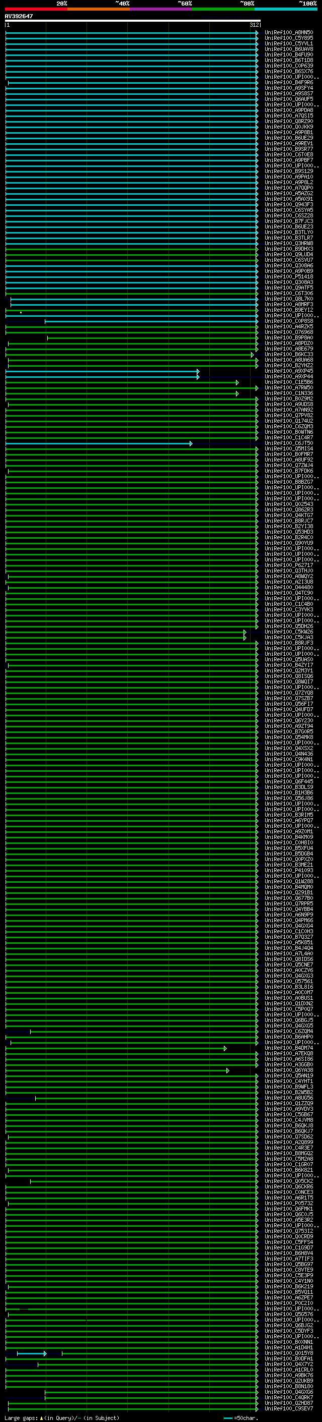Select the UniRef100_A7RW50 label
This screenshot has height=1422, width=322.
click(x=288, y=388)
